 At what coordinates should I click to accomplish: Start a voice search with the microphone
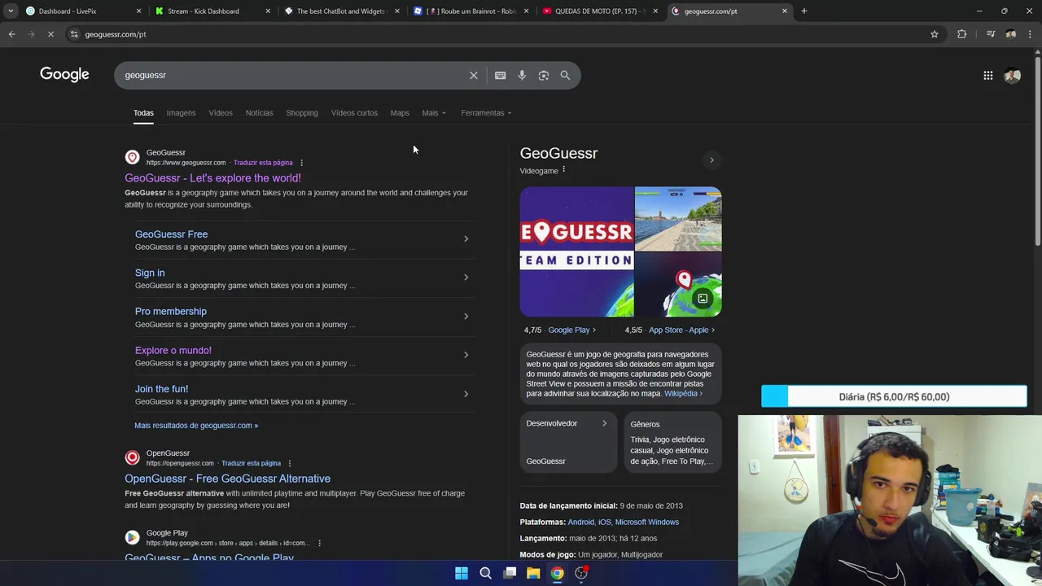tap(522, 75)
